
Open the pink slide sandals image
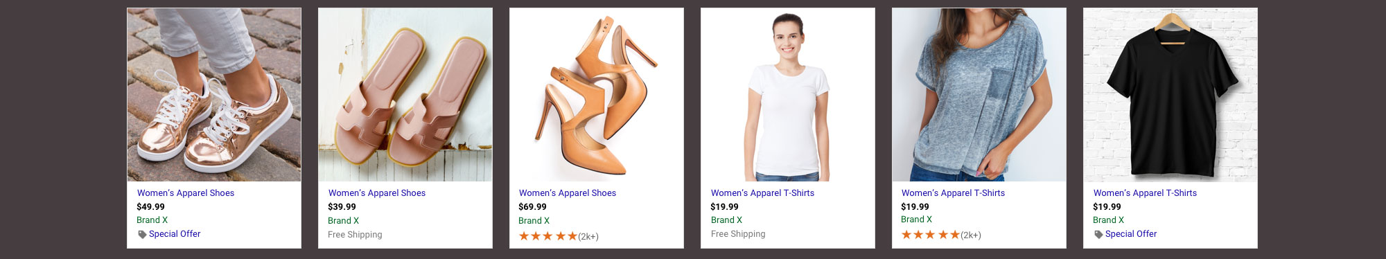pos(405,95)
